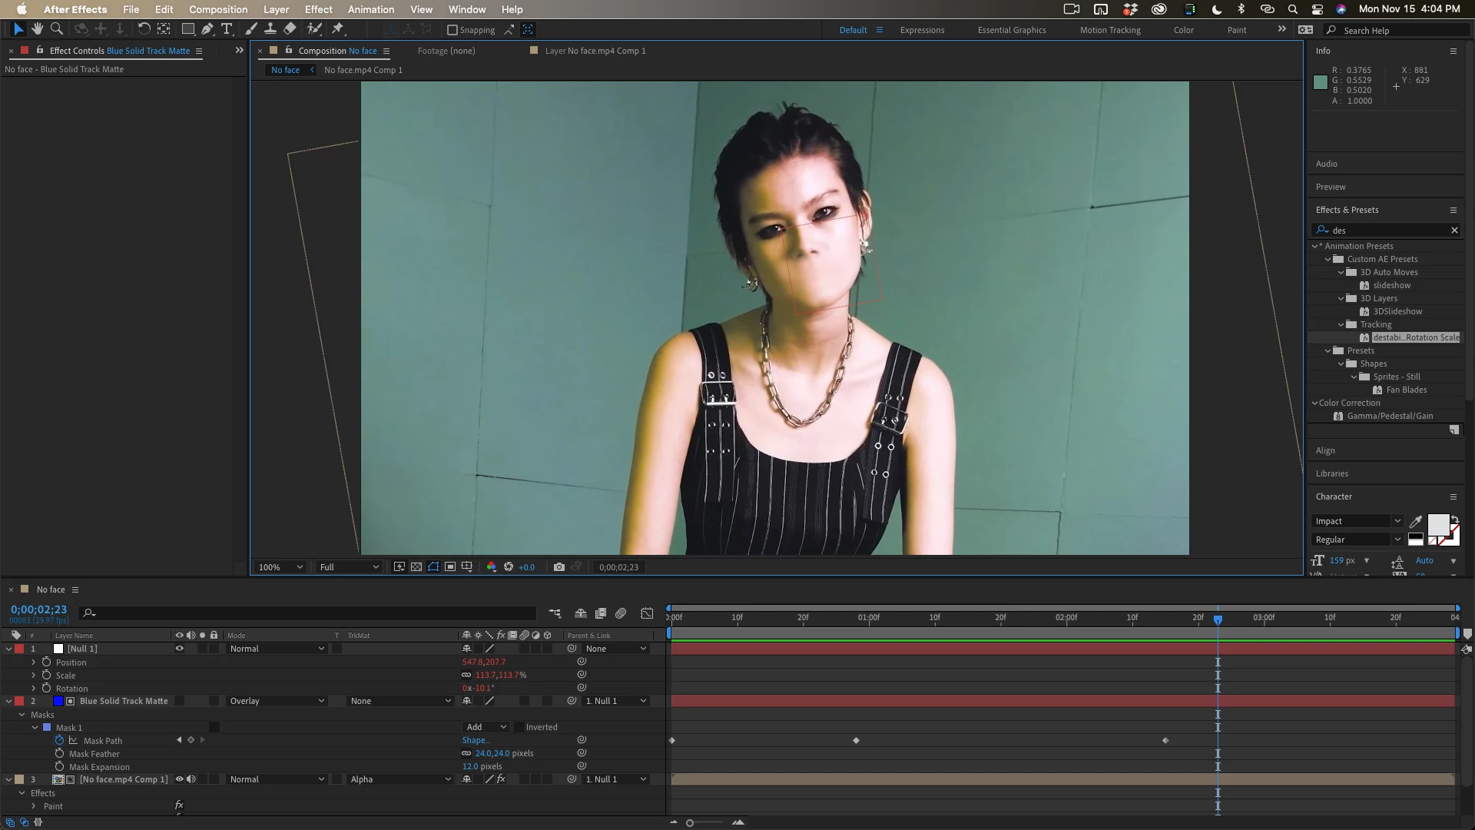Open the 100% magnification dropdown
Image resolution: width=1475 pixels, height=830 pixels.
pyautogui.click(x=280, y=567)
